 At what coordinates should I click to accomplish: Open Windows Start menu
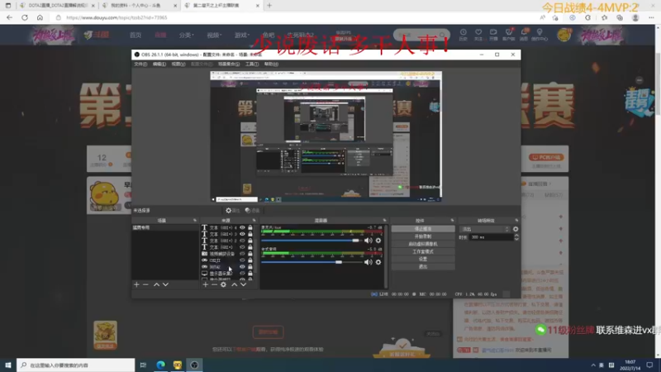point(7,365)
